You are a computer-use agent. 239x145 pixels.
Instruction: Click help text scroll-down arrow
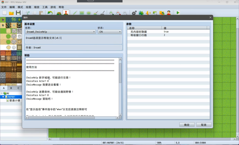click(120, 115)
